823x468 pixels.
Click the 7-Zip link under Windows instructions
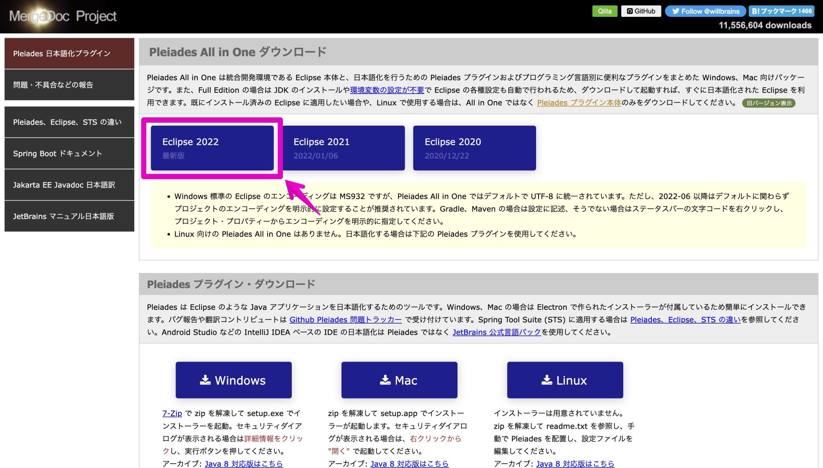point(172,413)
